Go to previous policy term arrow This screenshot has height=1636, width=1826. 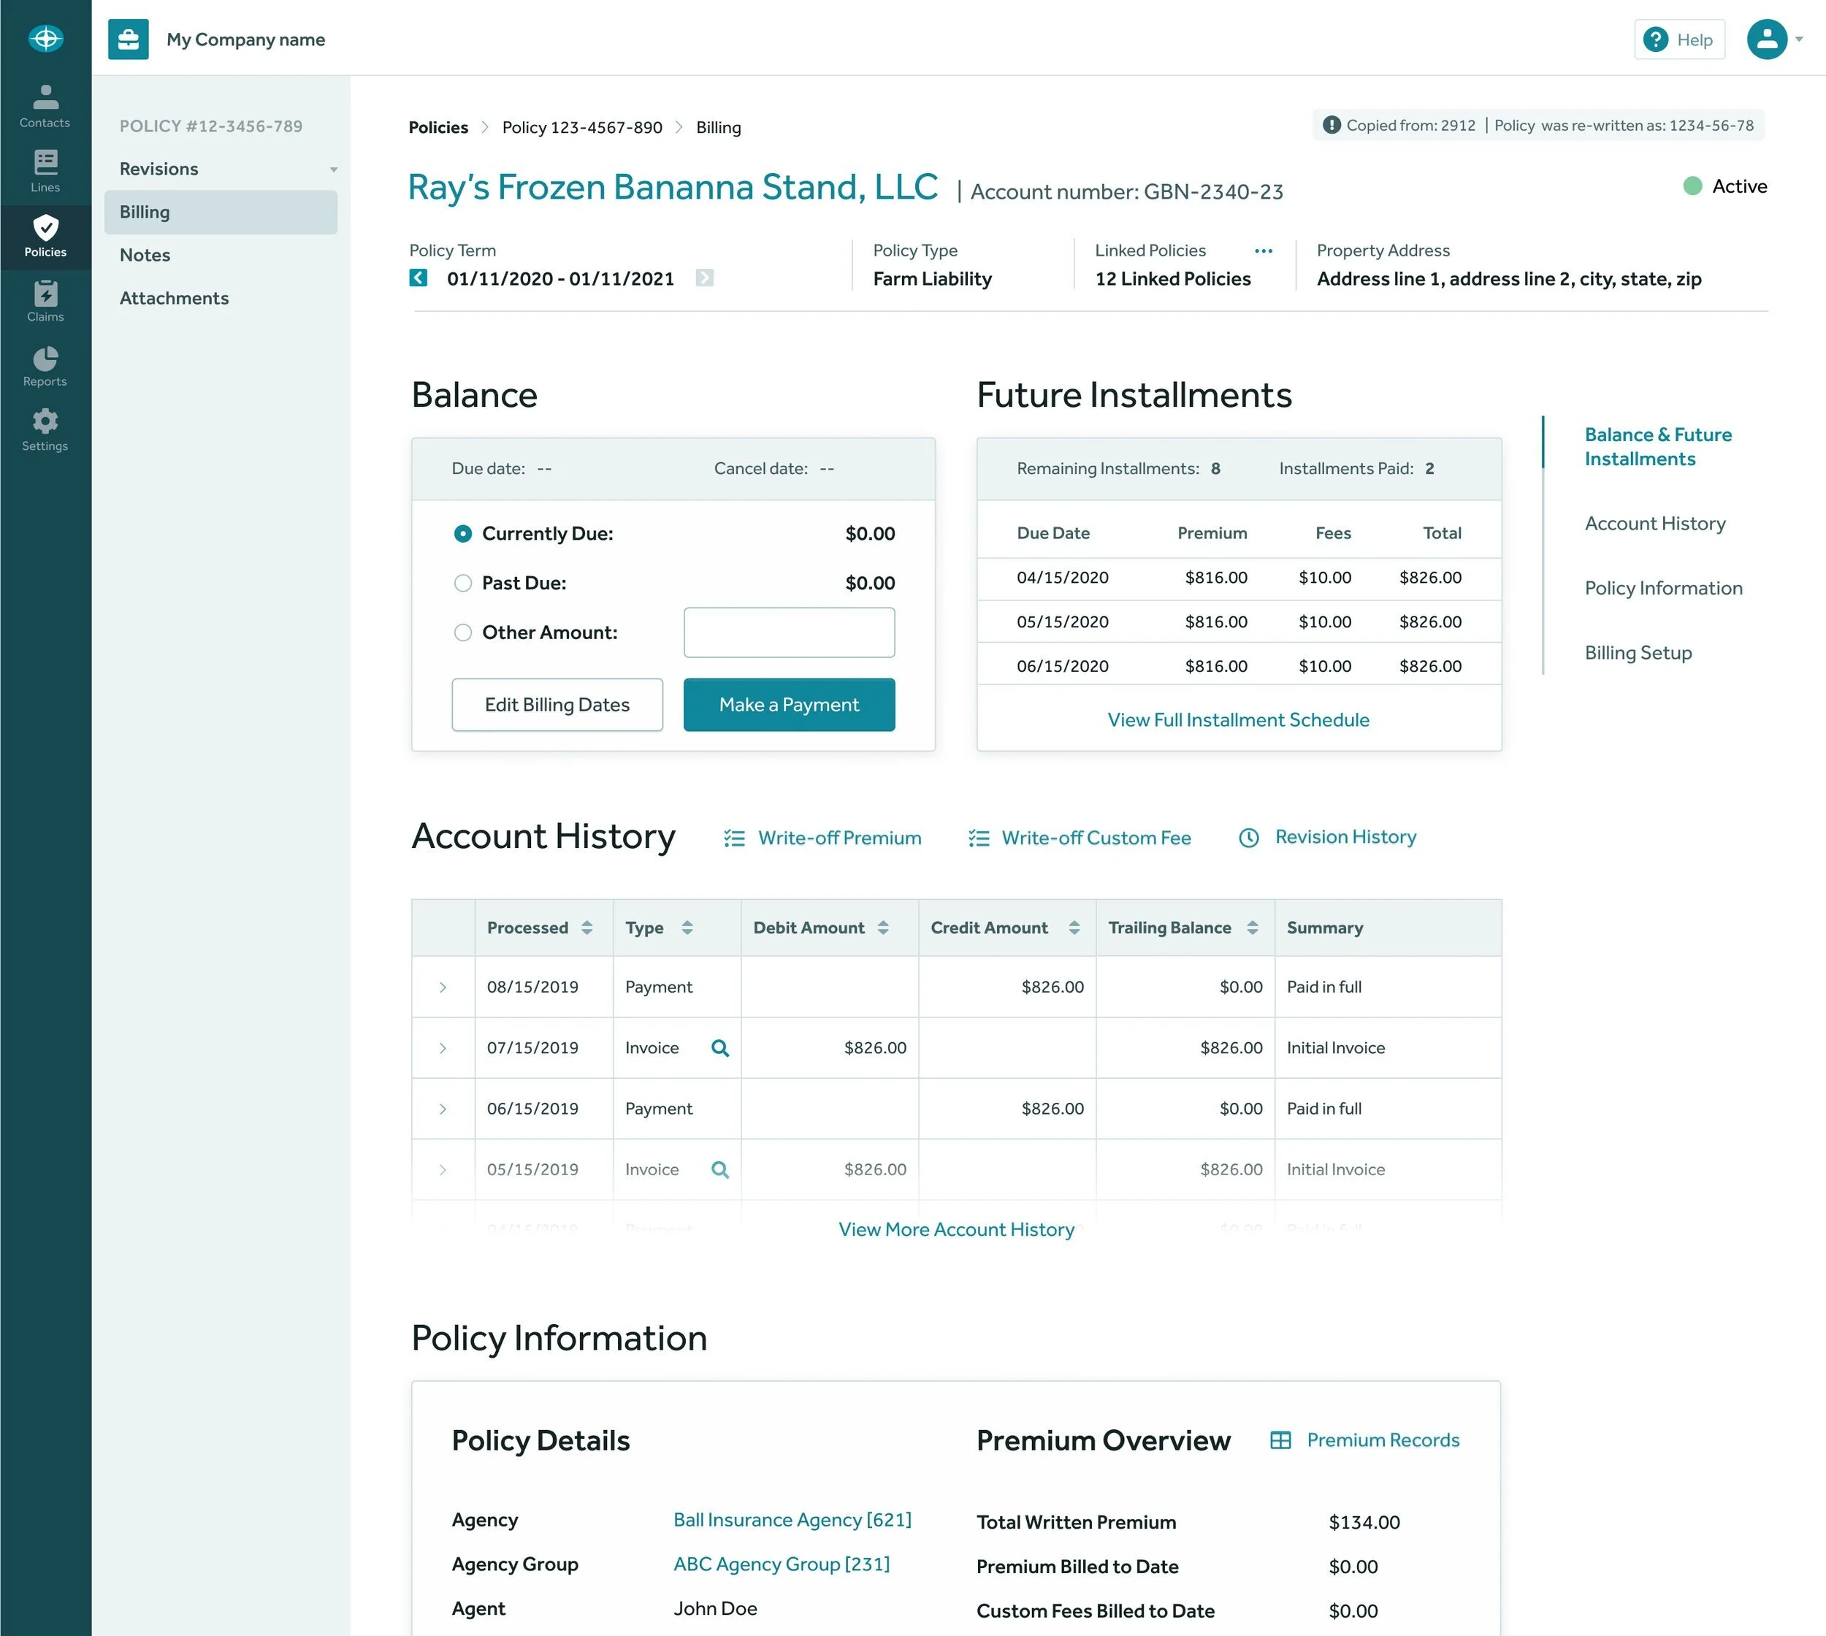[x=418, y=278]
